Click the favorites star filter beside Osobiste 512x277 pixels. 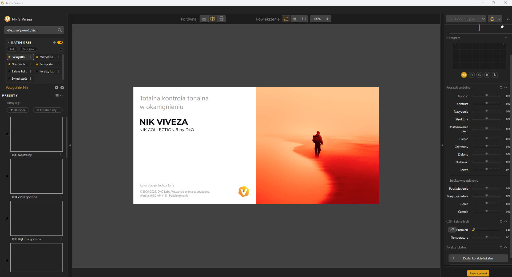[x=61, y=49]
